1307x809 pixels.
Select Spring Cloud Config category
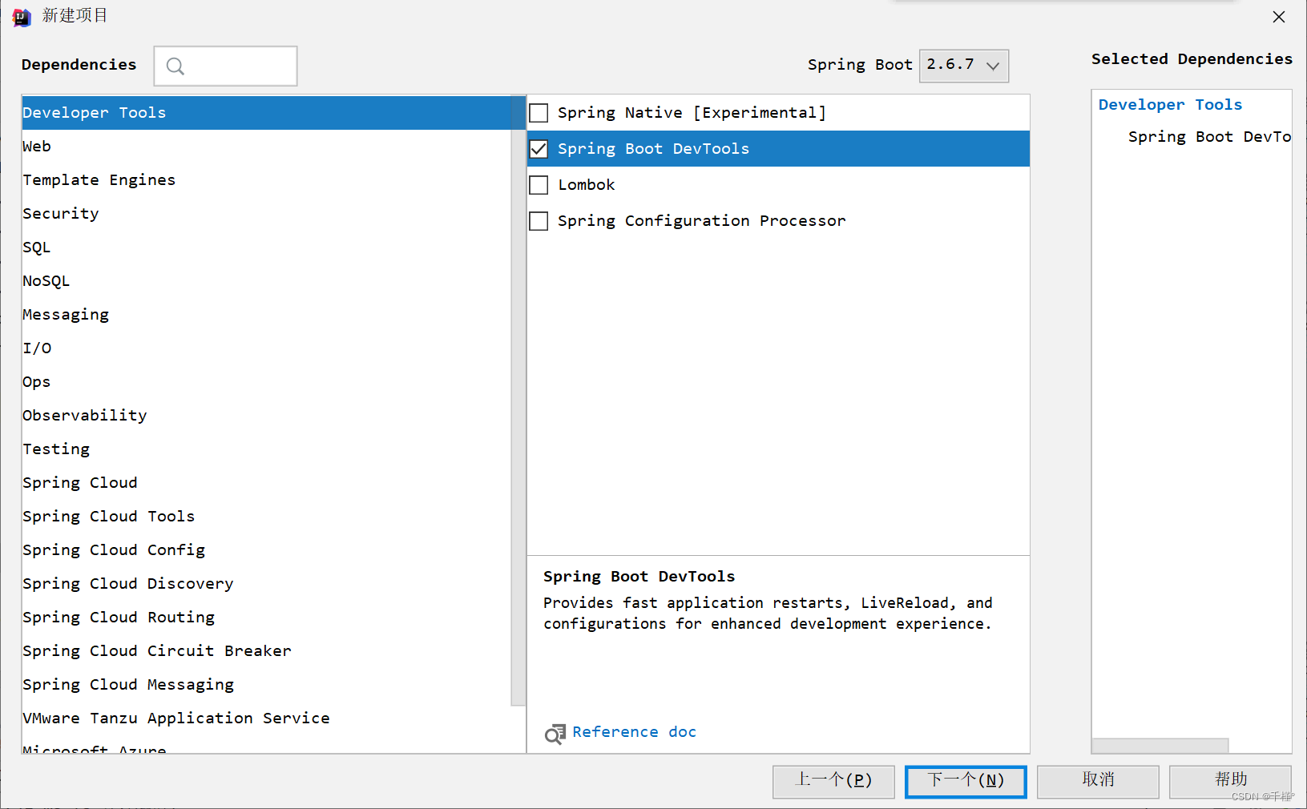[x=266, y=550]
